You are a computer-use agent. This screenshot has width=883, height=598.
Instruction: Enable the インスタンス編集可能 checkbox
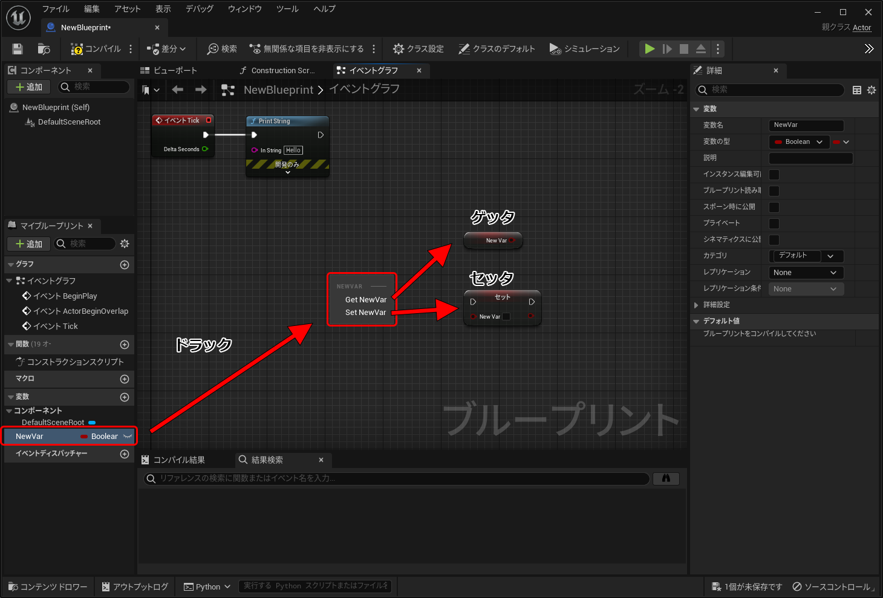coord(774,175)
